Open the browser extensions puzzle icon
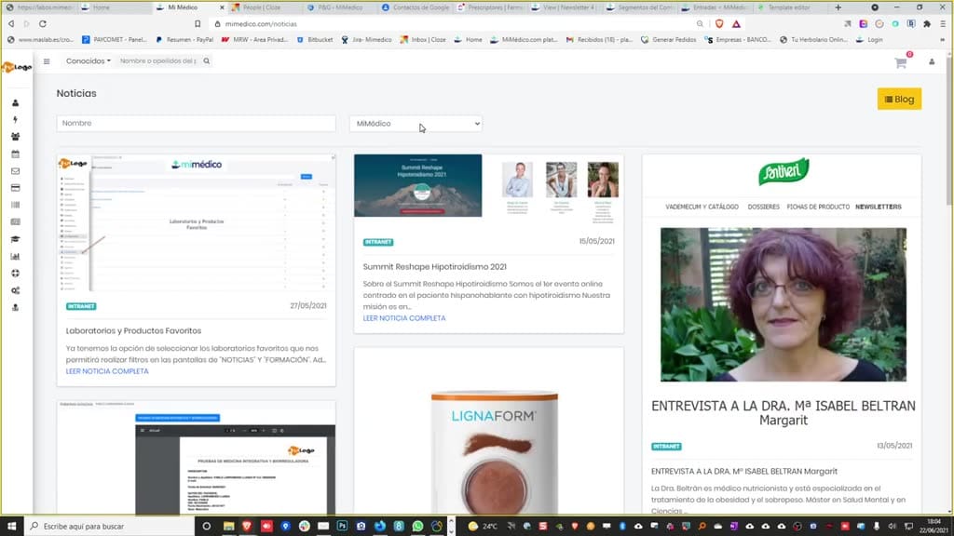 pyautogui.click(x=927, y=23)
